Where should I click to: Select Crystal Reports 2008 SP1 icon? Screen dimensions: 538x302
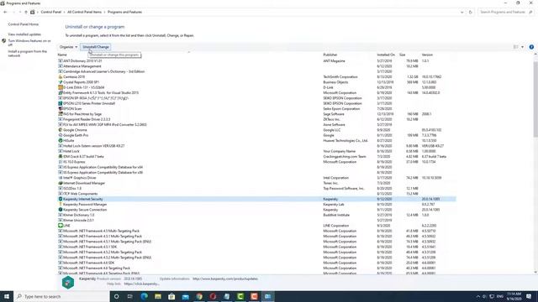coord(61,82)
